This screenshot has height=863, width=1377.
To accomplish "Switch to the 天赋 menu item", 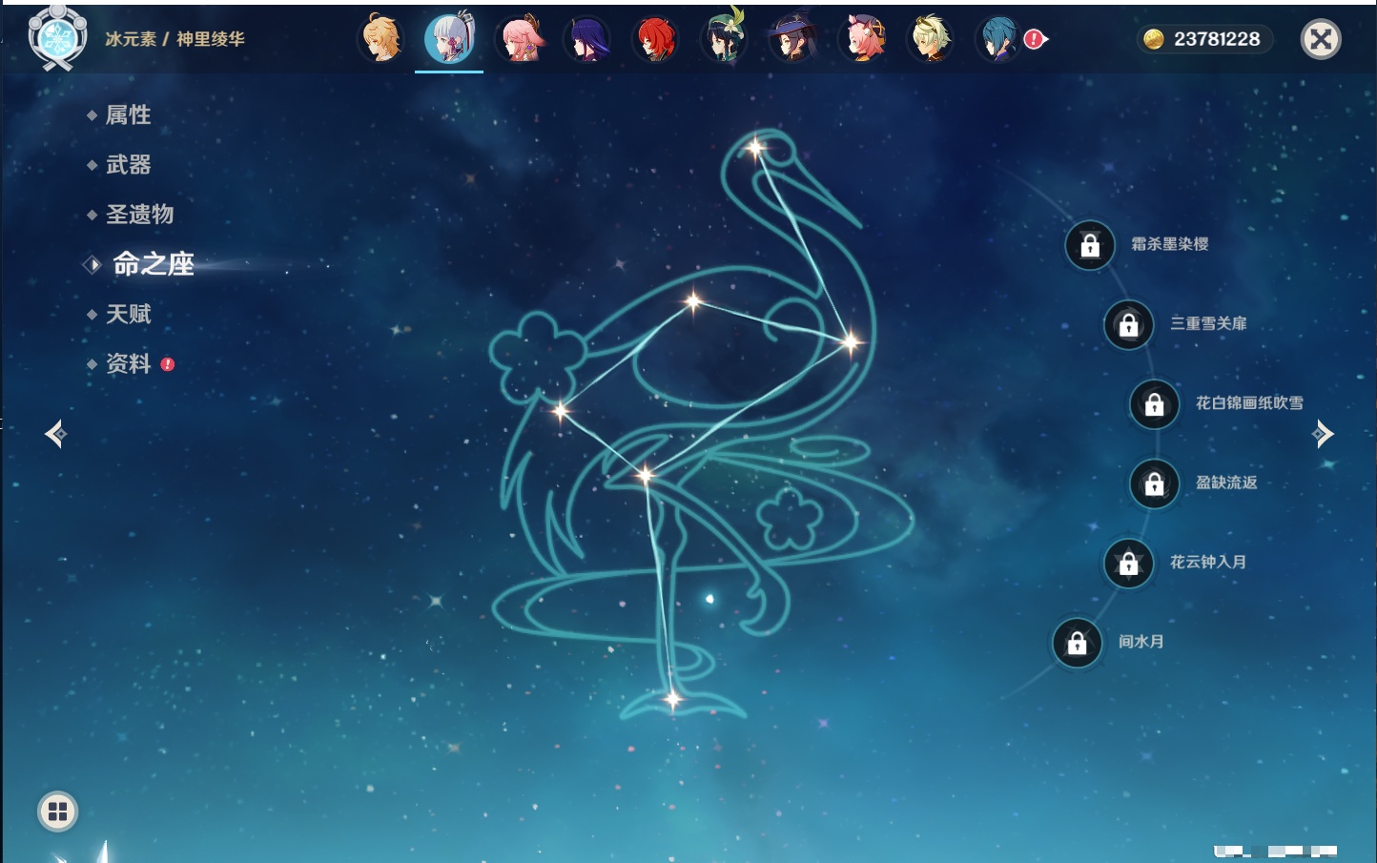I will 128,314.
